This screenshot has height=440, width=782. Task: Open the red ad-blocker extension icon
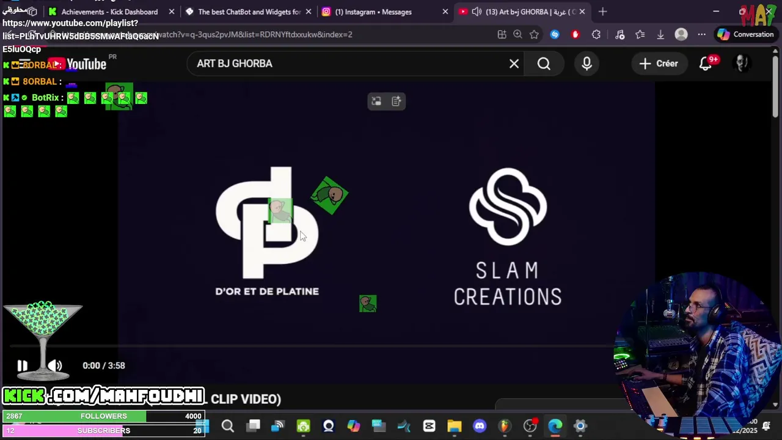pos(575,35)
